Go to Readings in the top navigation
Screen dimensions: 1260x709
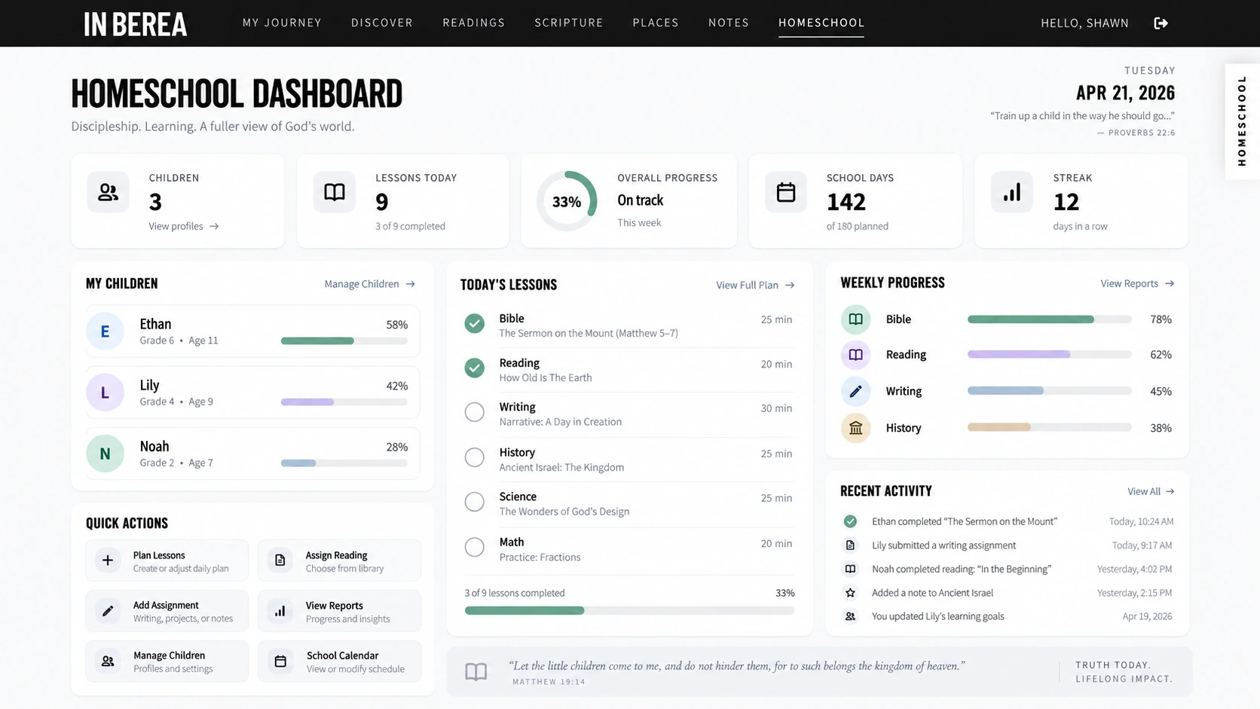pyautogui.click(x=474, y=23)
